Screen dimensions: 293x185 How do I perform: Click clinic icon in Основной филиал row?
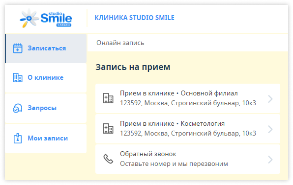(x=108, y=98)
